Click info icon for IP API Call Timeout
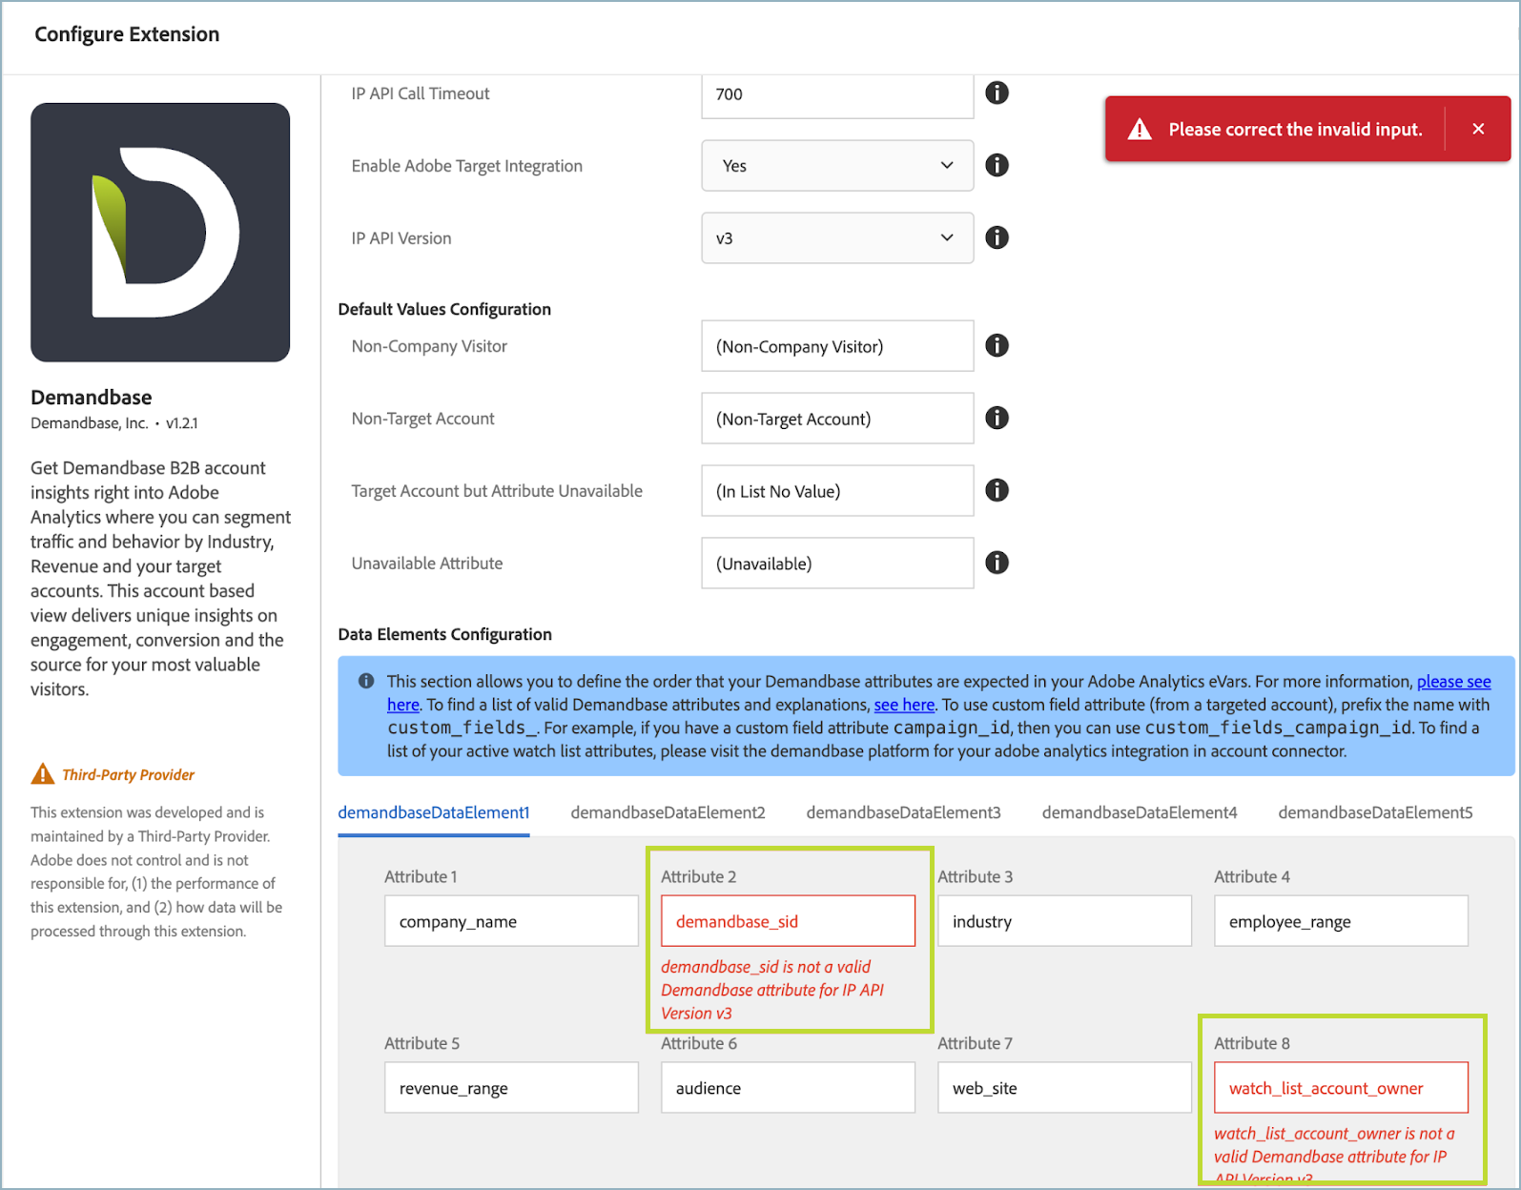The height and width of the screenshot is (1190, 1521). pyautogui.click(x=997, y=92)
